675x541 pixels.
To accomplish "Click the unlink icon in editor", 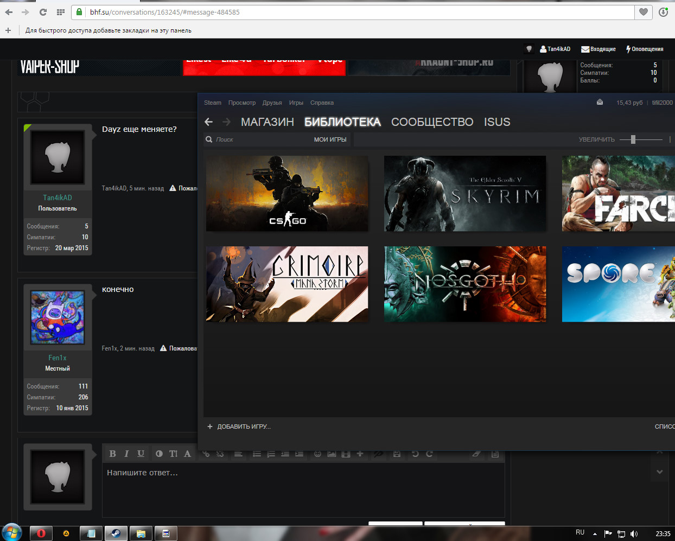I will point(220,454).
